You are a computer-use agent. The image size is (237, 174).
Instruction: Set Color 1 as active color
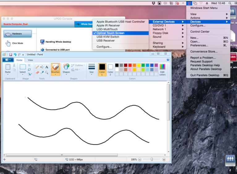[102, 70]
